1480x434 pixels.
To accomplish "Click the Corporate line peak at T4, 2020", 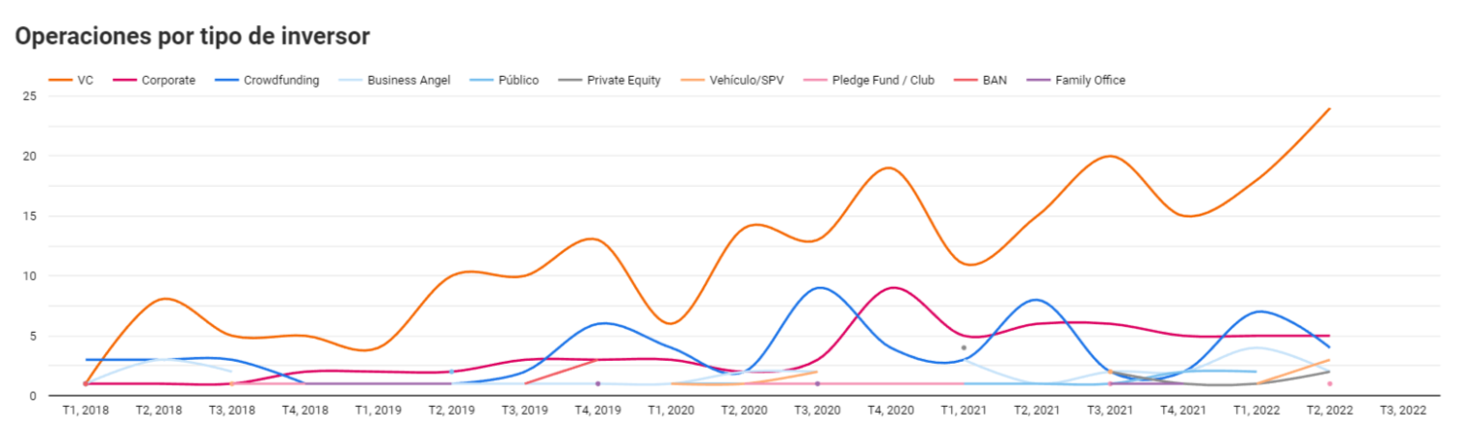I will click(893, 288).
